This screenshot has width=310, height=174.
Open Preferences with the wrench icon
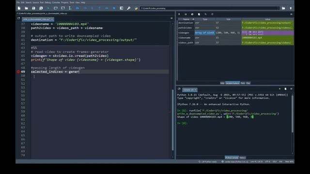(129, 8)
